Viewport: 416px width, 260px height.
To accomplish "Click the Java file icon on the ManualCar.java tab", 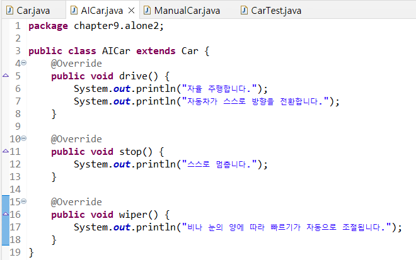I will tap(147, 10).
